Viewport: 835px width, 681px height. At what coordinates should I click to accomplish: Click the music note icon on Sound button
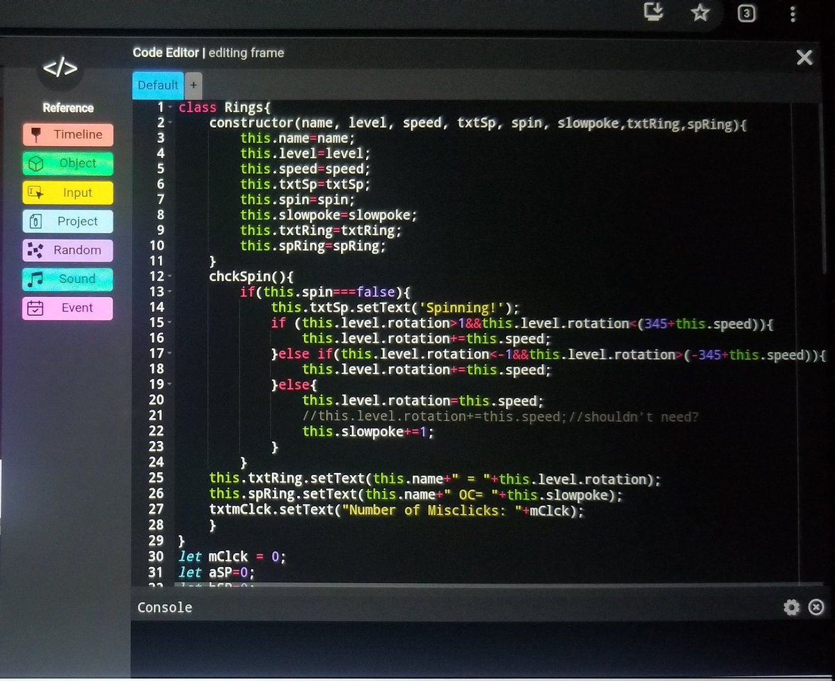point(36,279)
